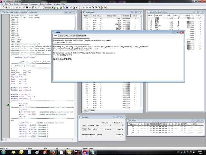
Task: Switch to Version Control tab in Output window
Action: tap(63, 36)
